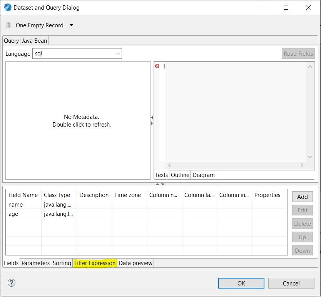Switch to the Sorting tab
The image size is (321, 297).
[x=62, y=263]
